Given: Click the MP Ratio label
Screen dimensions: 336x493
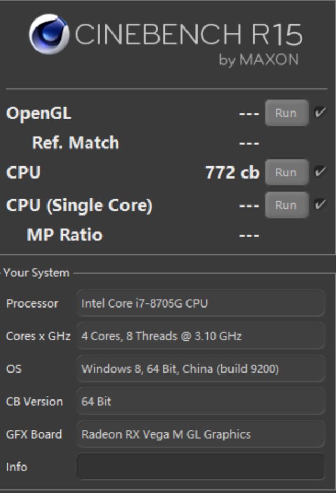Looking at the screenshot, I should (64, 235).
